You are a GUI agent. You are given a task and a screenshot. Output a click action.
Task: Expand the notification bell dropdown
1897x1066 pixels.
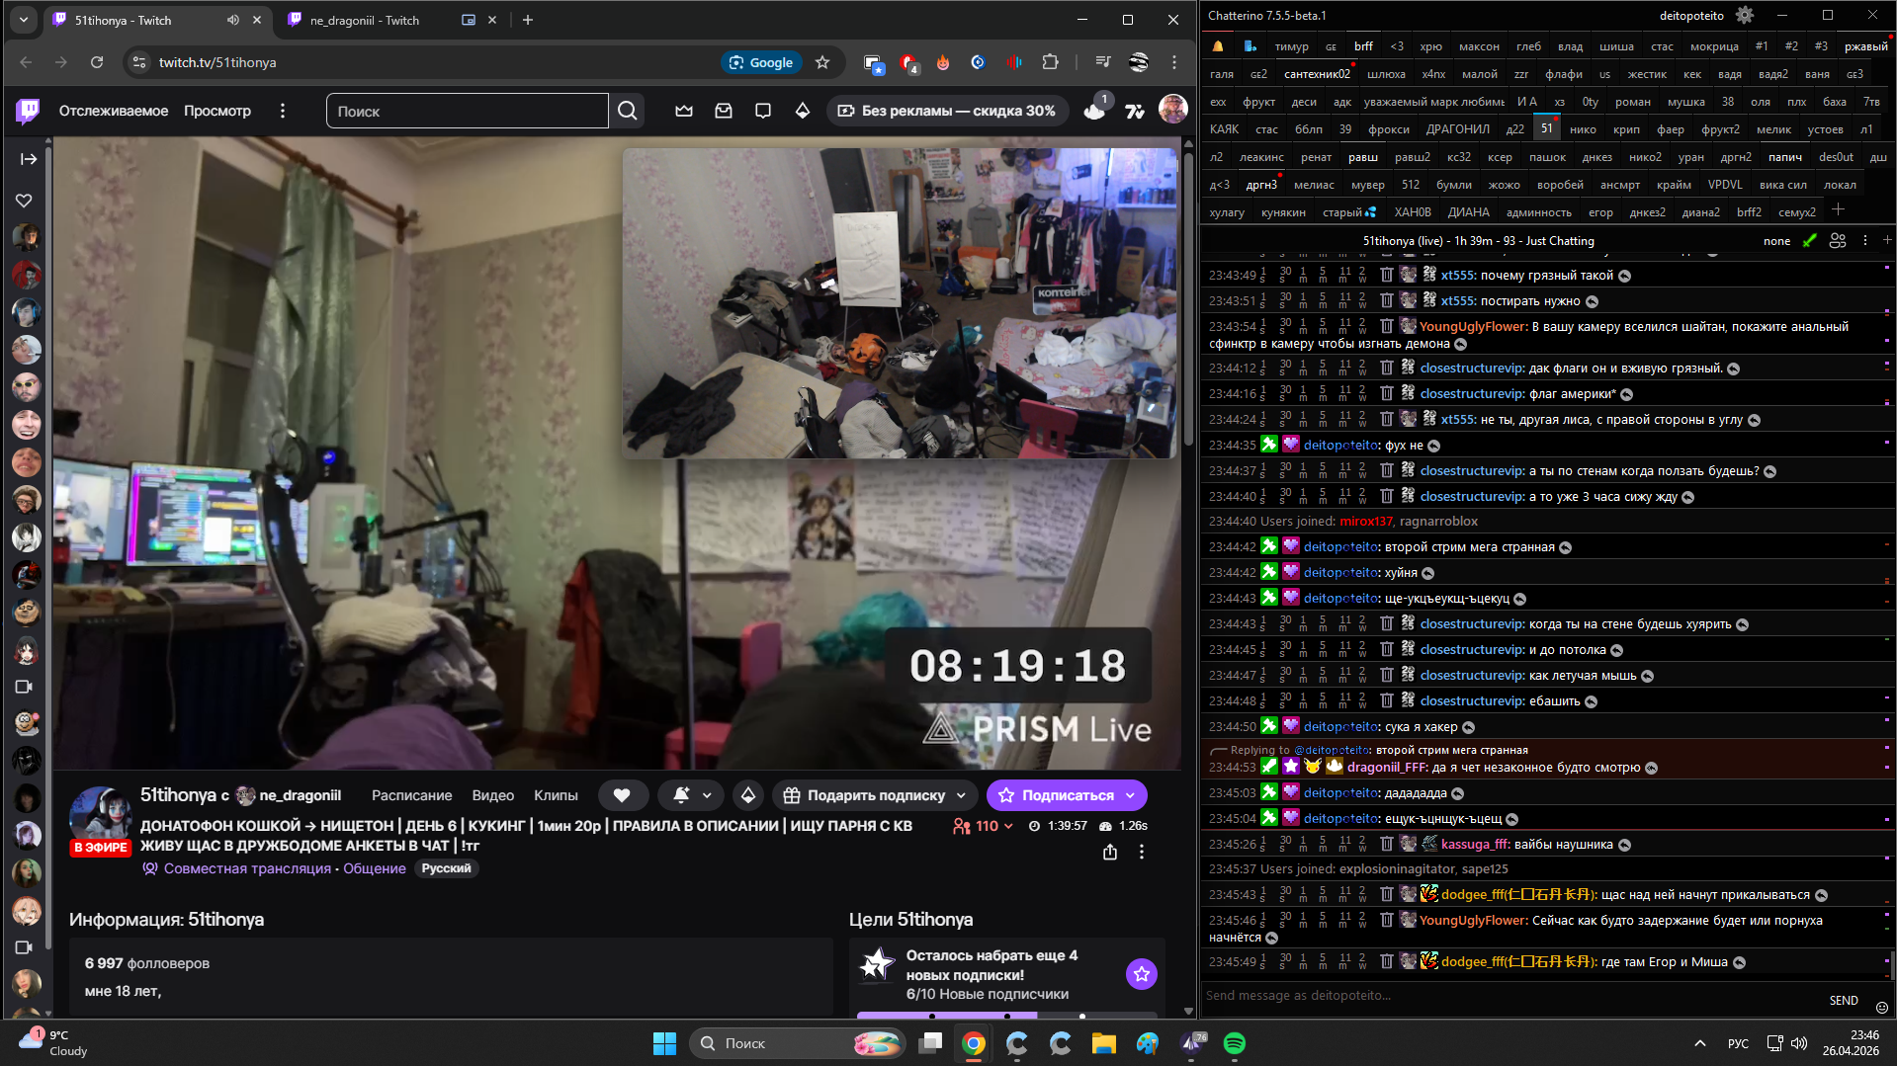click(706, 795)
